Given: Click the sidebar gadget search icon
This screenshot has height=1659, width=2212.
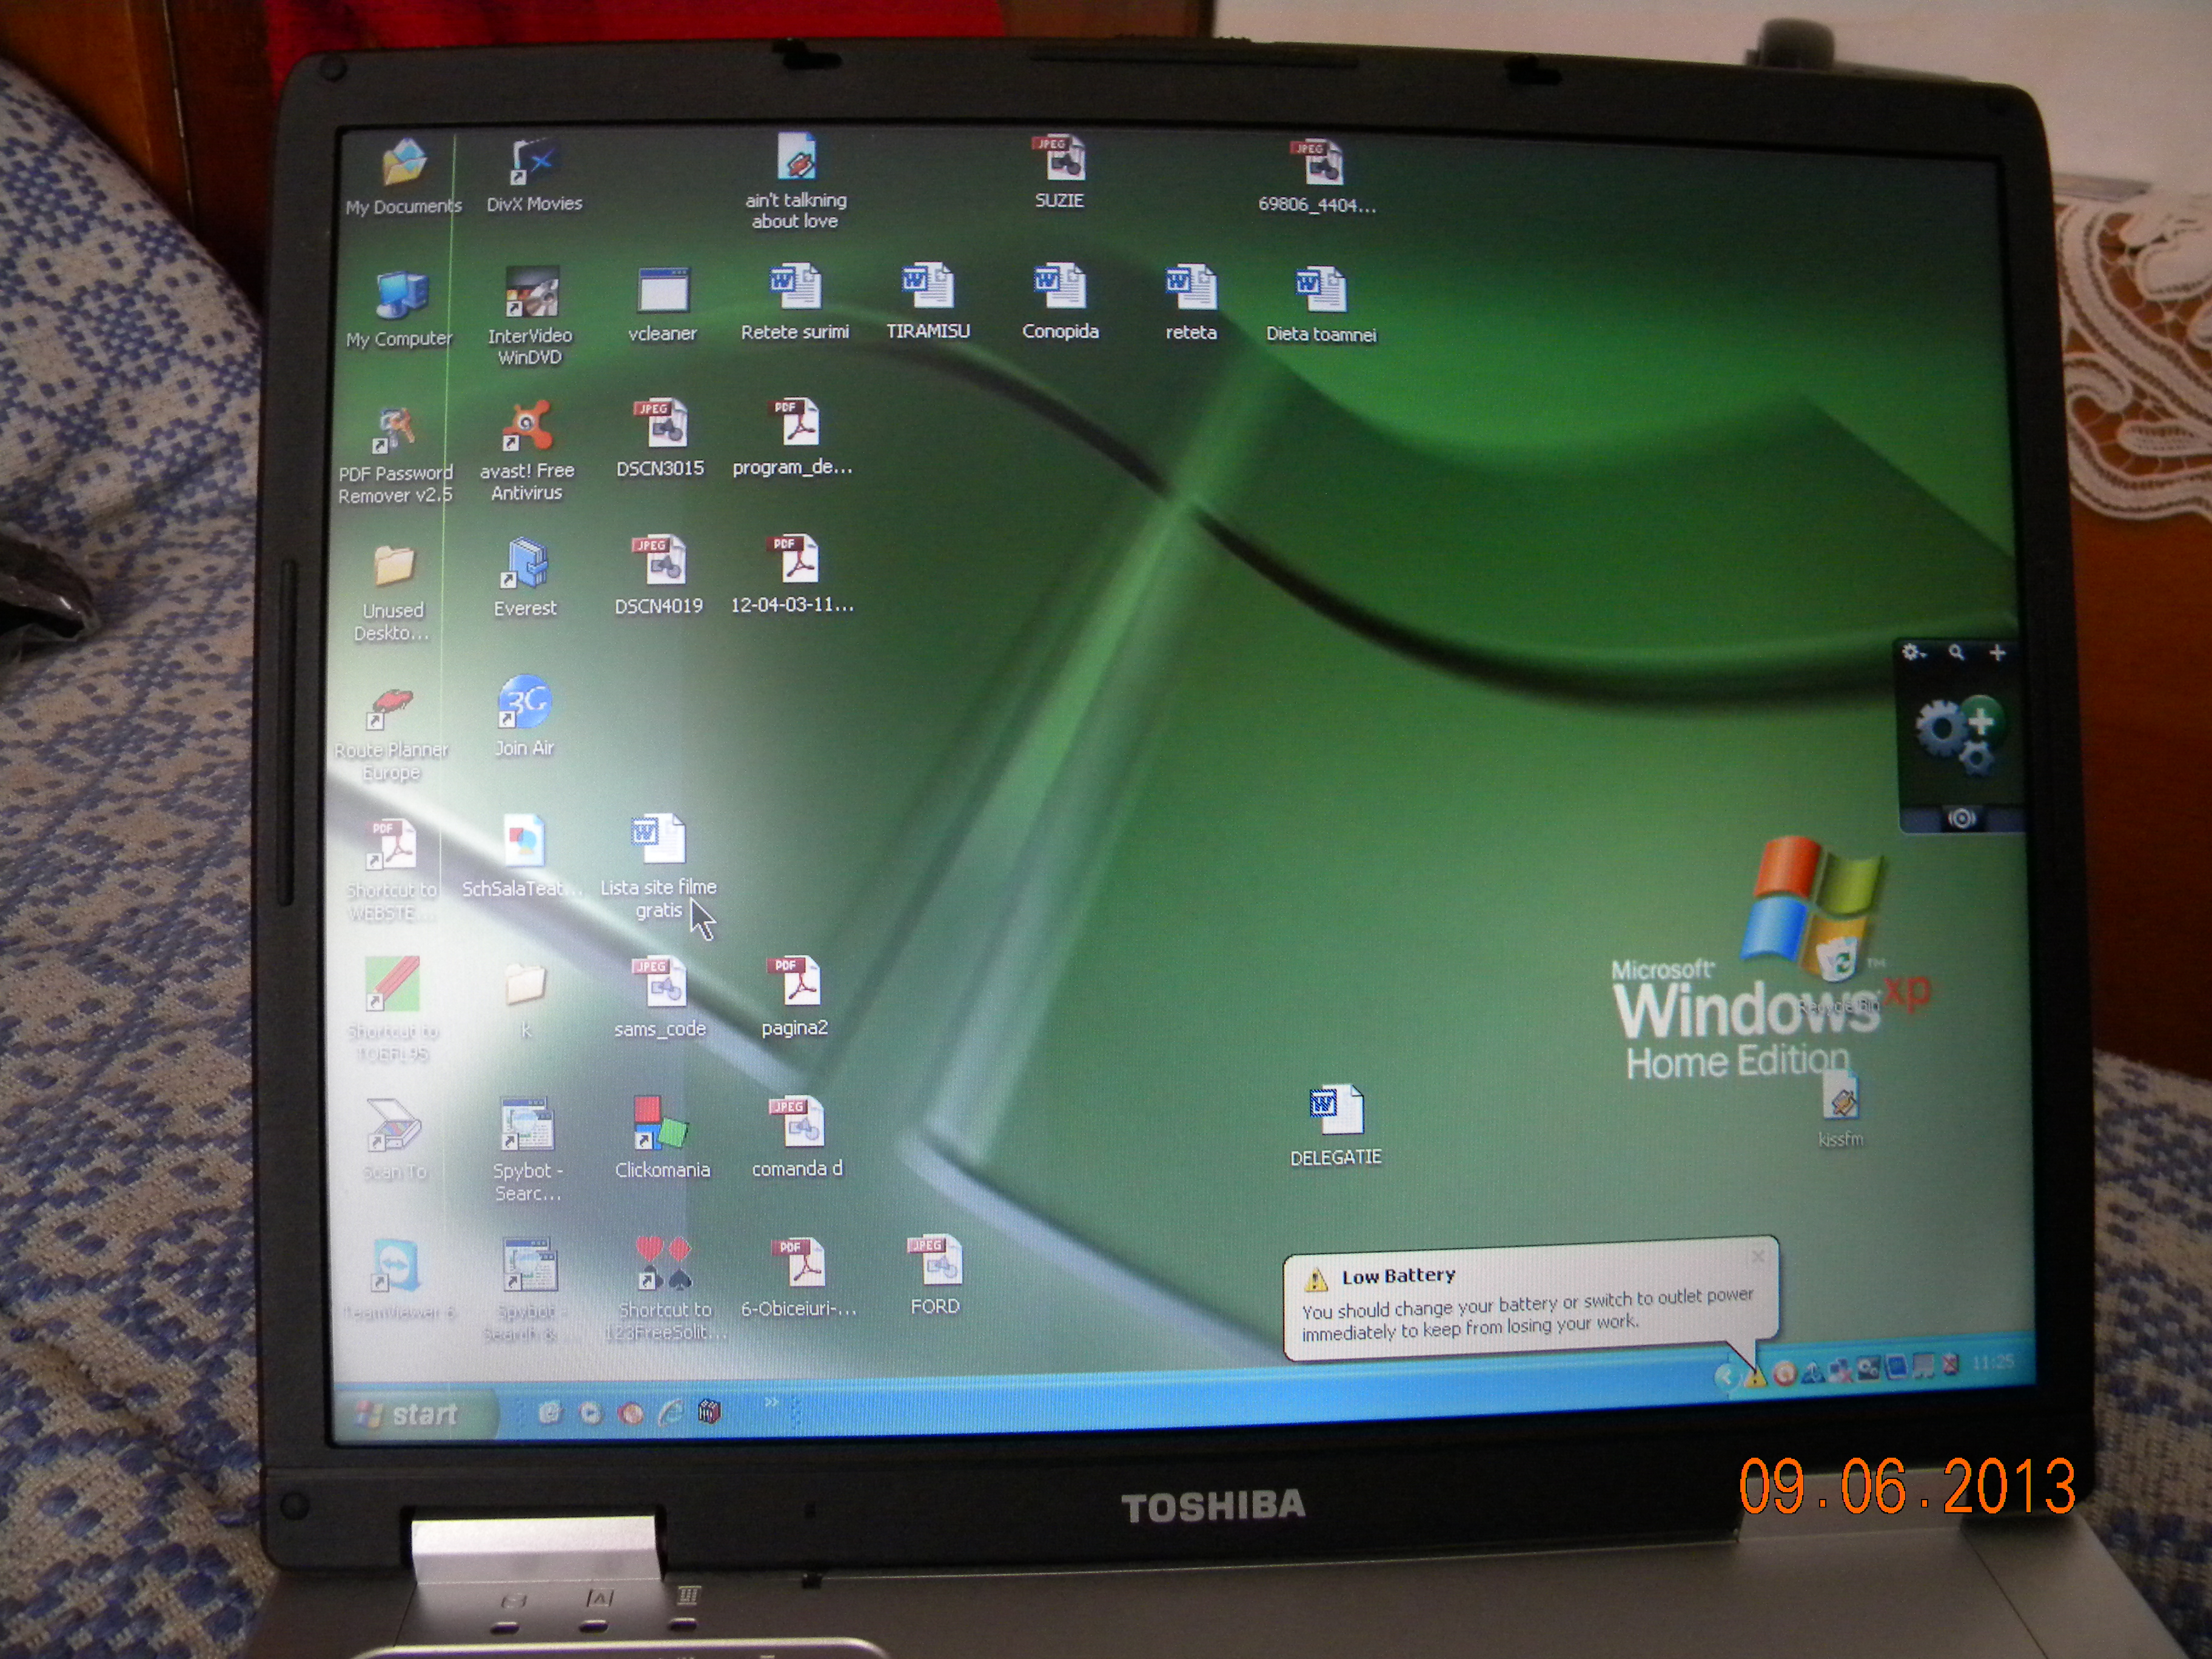Looking at the screenshot, I should [x=1956, y=653].
